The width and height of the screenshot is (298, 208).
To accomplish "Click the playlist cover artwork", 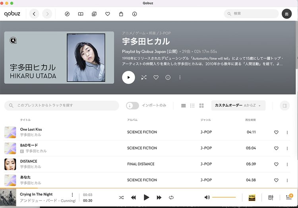I will [59, 58].
